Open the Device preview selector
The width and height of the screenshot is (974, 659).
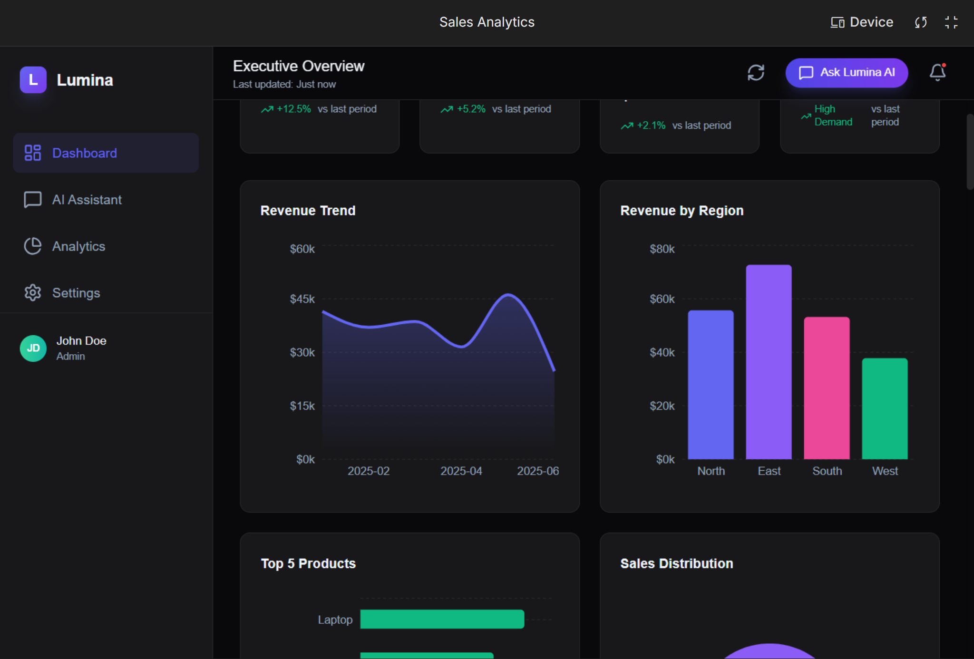pos(862,22)
